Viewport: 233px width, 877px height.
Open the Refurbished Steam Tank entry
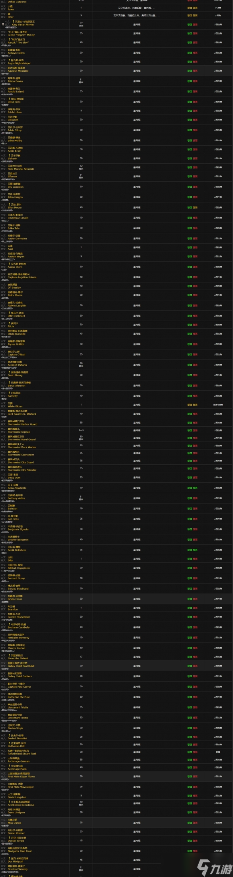point(22,754)
